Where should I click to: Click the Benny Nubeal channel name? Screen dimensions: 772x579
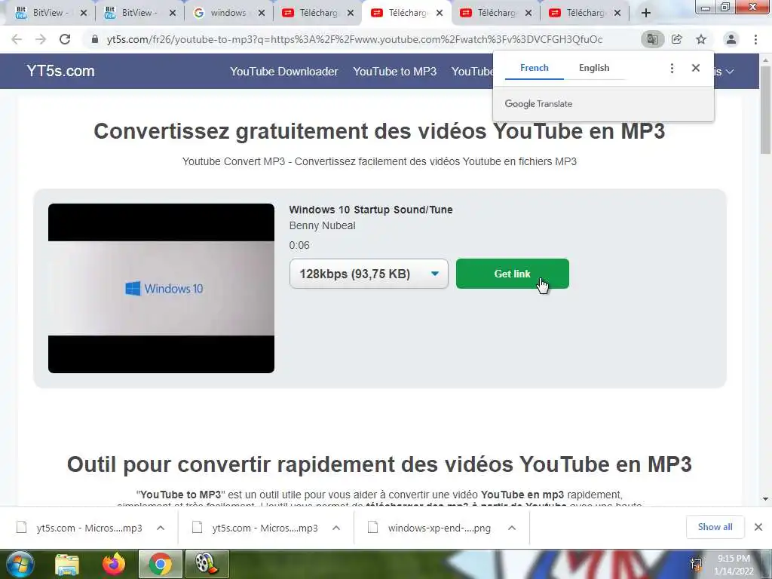tap(322, 225)
